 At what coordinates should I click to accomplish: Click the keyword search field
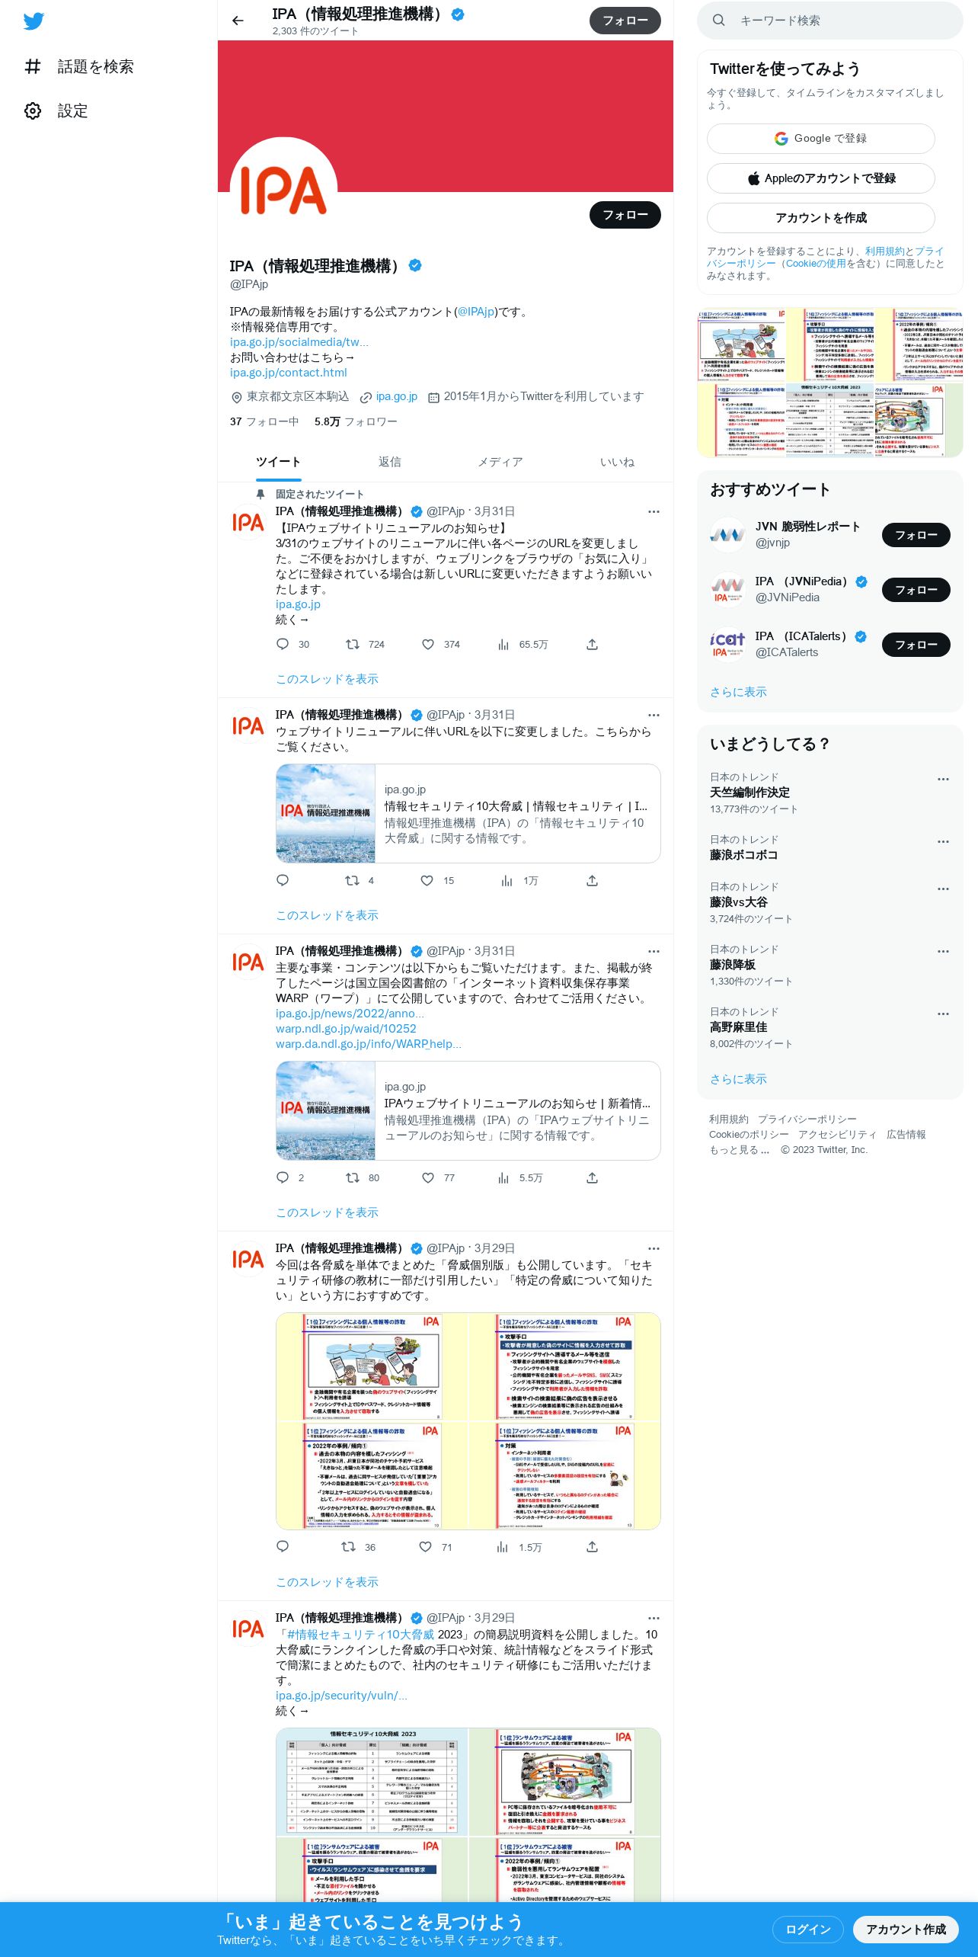click(x=830, y=21)
